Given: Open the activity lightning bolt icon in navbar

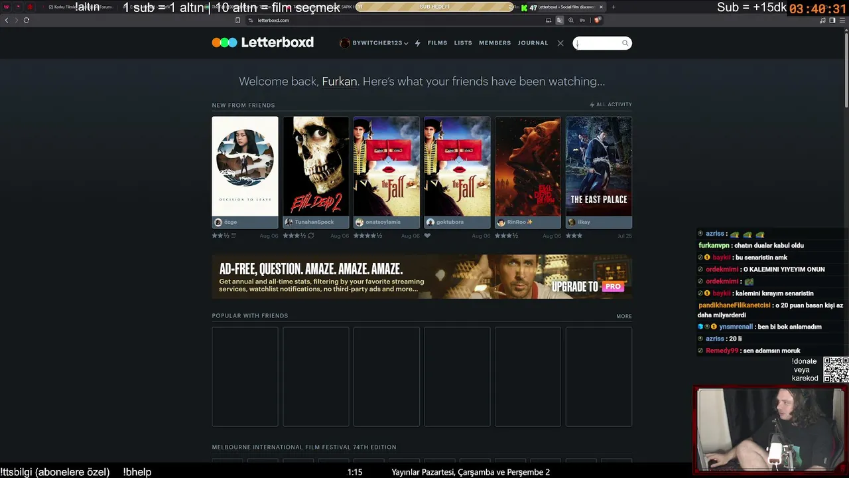Looking at the screenshot, I should (417, 43).
